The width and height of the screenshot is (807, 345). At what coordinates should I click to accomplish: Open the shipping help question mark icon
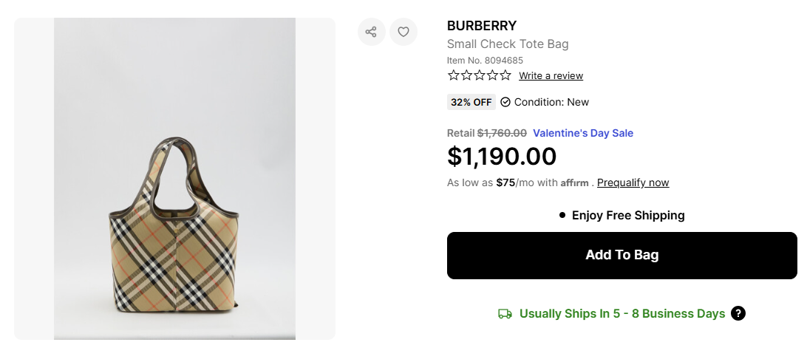(738, 313)
